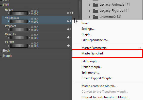Click the Fit FBM parameter label
This screenshot has height=100, width=143.
9,42
